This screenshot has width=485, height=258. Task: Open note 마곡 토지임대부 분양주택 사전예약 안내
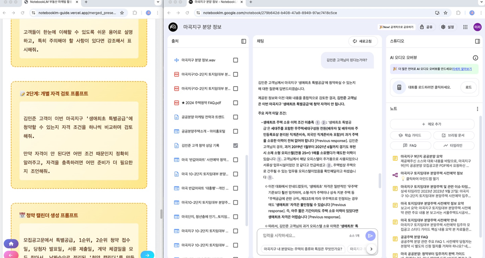click(x=433, y=225)
